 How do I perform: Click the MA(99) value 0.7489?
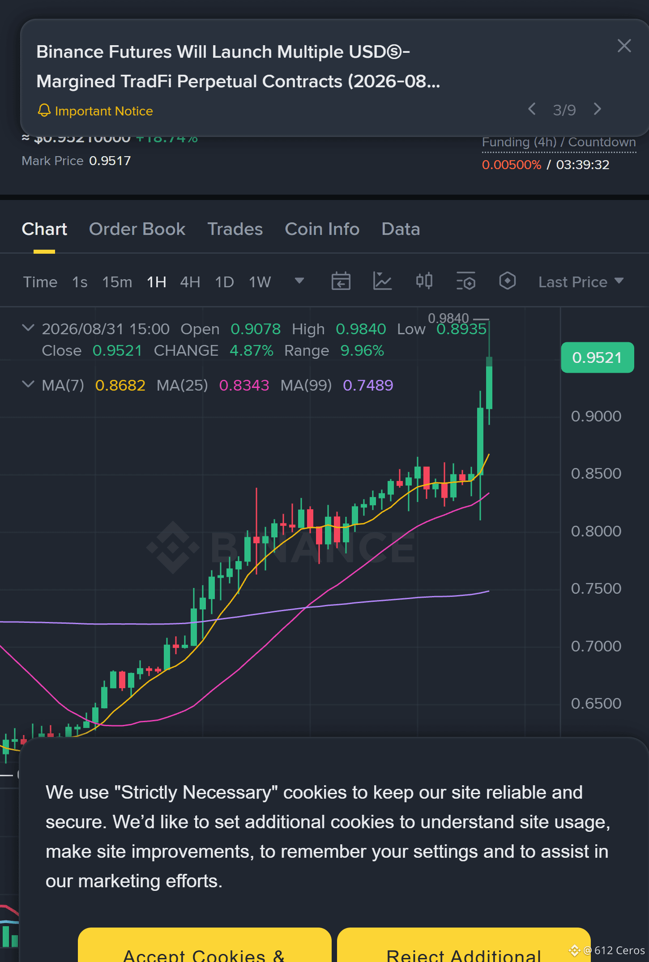click(368, 385)
